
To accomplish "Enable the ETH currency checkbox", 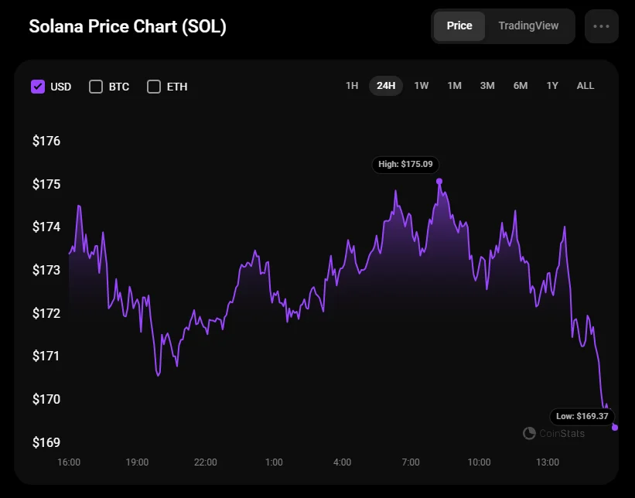I will (x=154, y=87).
